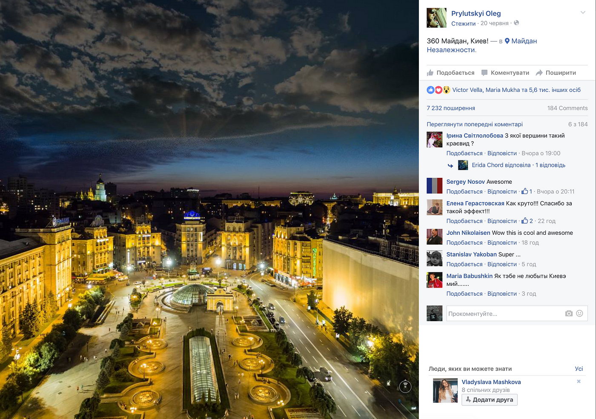Click Додати друга button
Image resolution: width=596 pixels, height=419 pixels.
coord(490,400)
